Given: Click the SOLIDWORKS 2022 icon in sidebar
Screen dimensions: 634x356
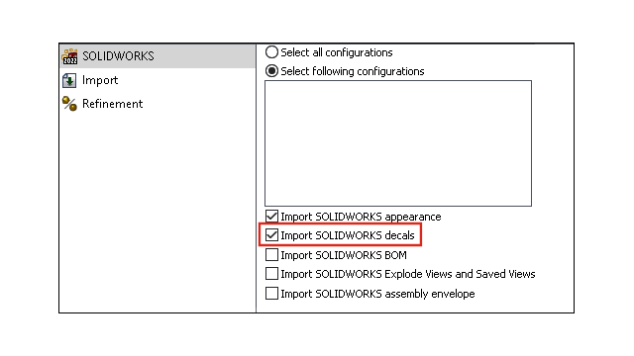Looking at the screenshot, I should coord(70,56).
